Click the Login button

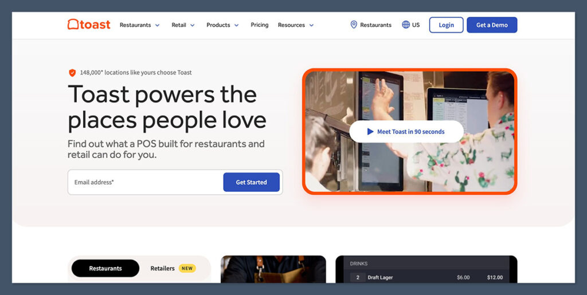point(446,25)
